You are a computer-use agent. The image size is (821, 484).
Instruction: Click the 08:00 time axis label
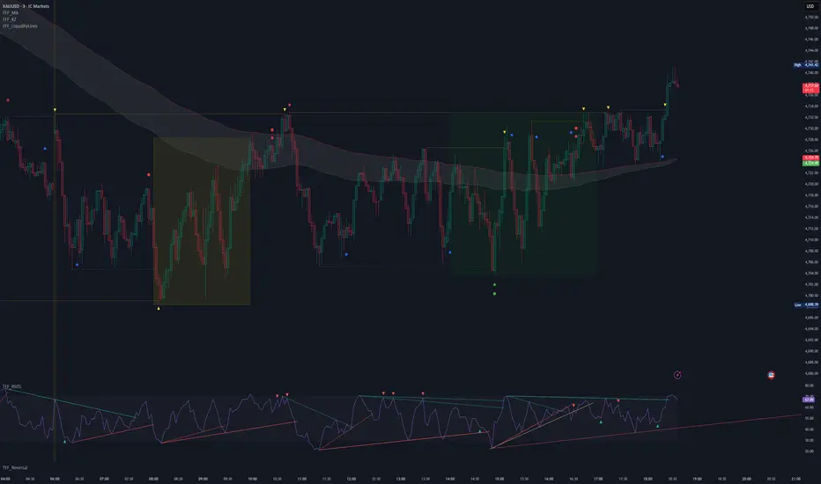(x=153, y=479)
